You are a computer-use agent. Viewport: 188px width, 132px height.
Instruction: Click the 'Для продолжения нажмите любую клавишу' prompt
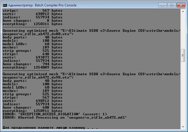pyautogui.click(x=50, y=128)
